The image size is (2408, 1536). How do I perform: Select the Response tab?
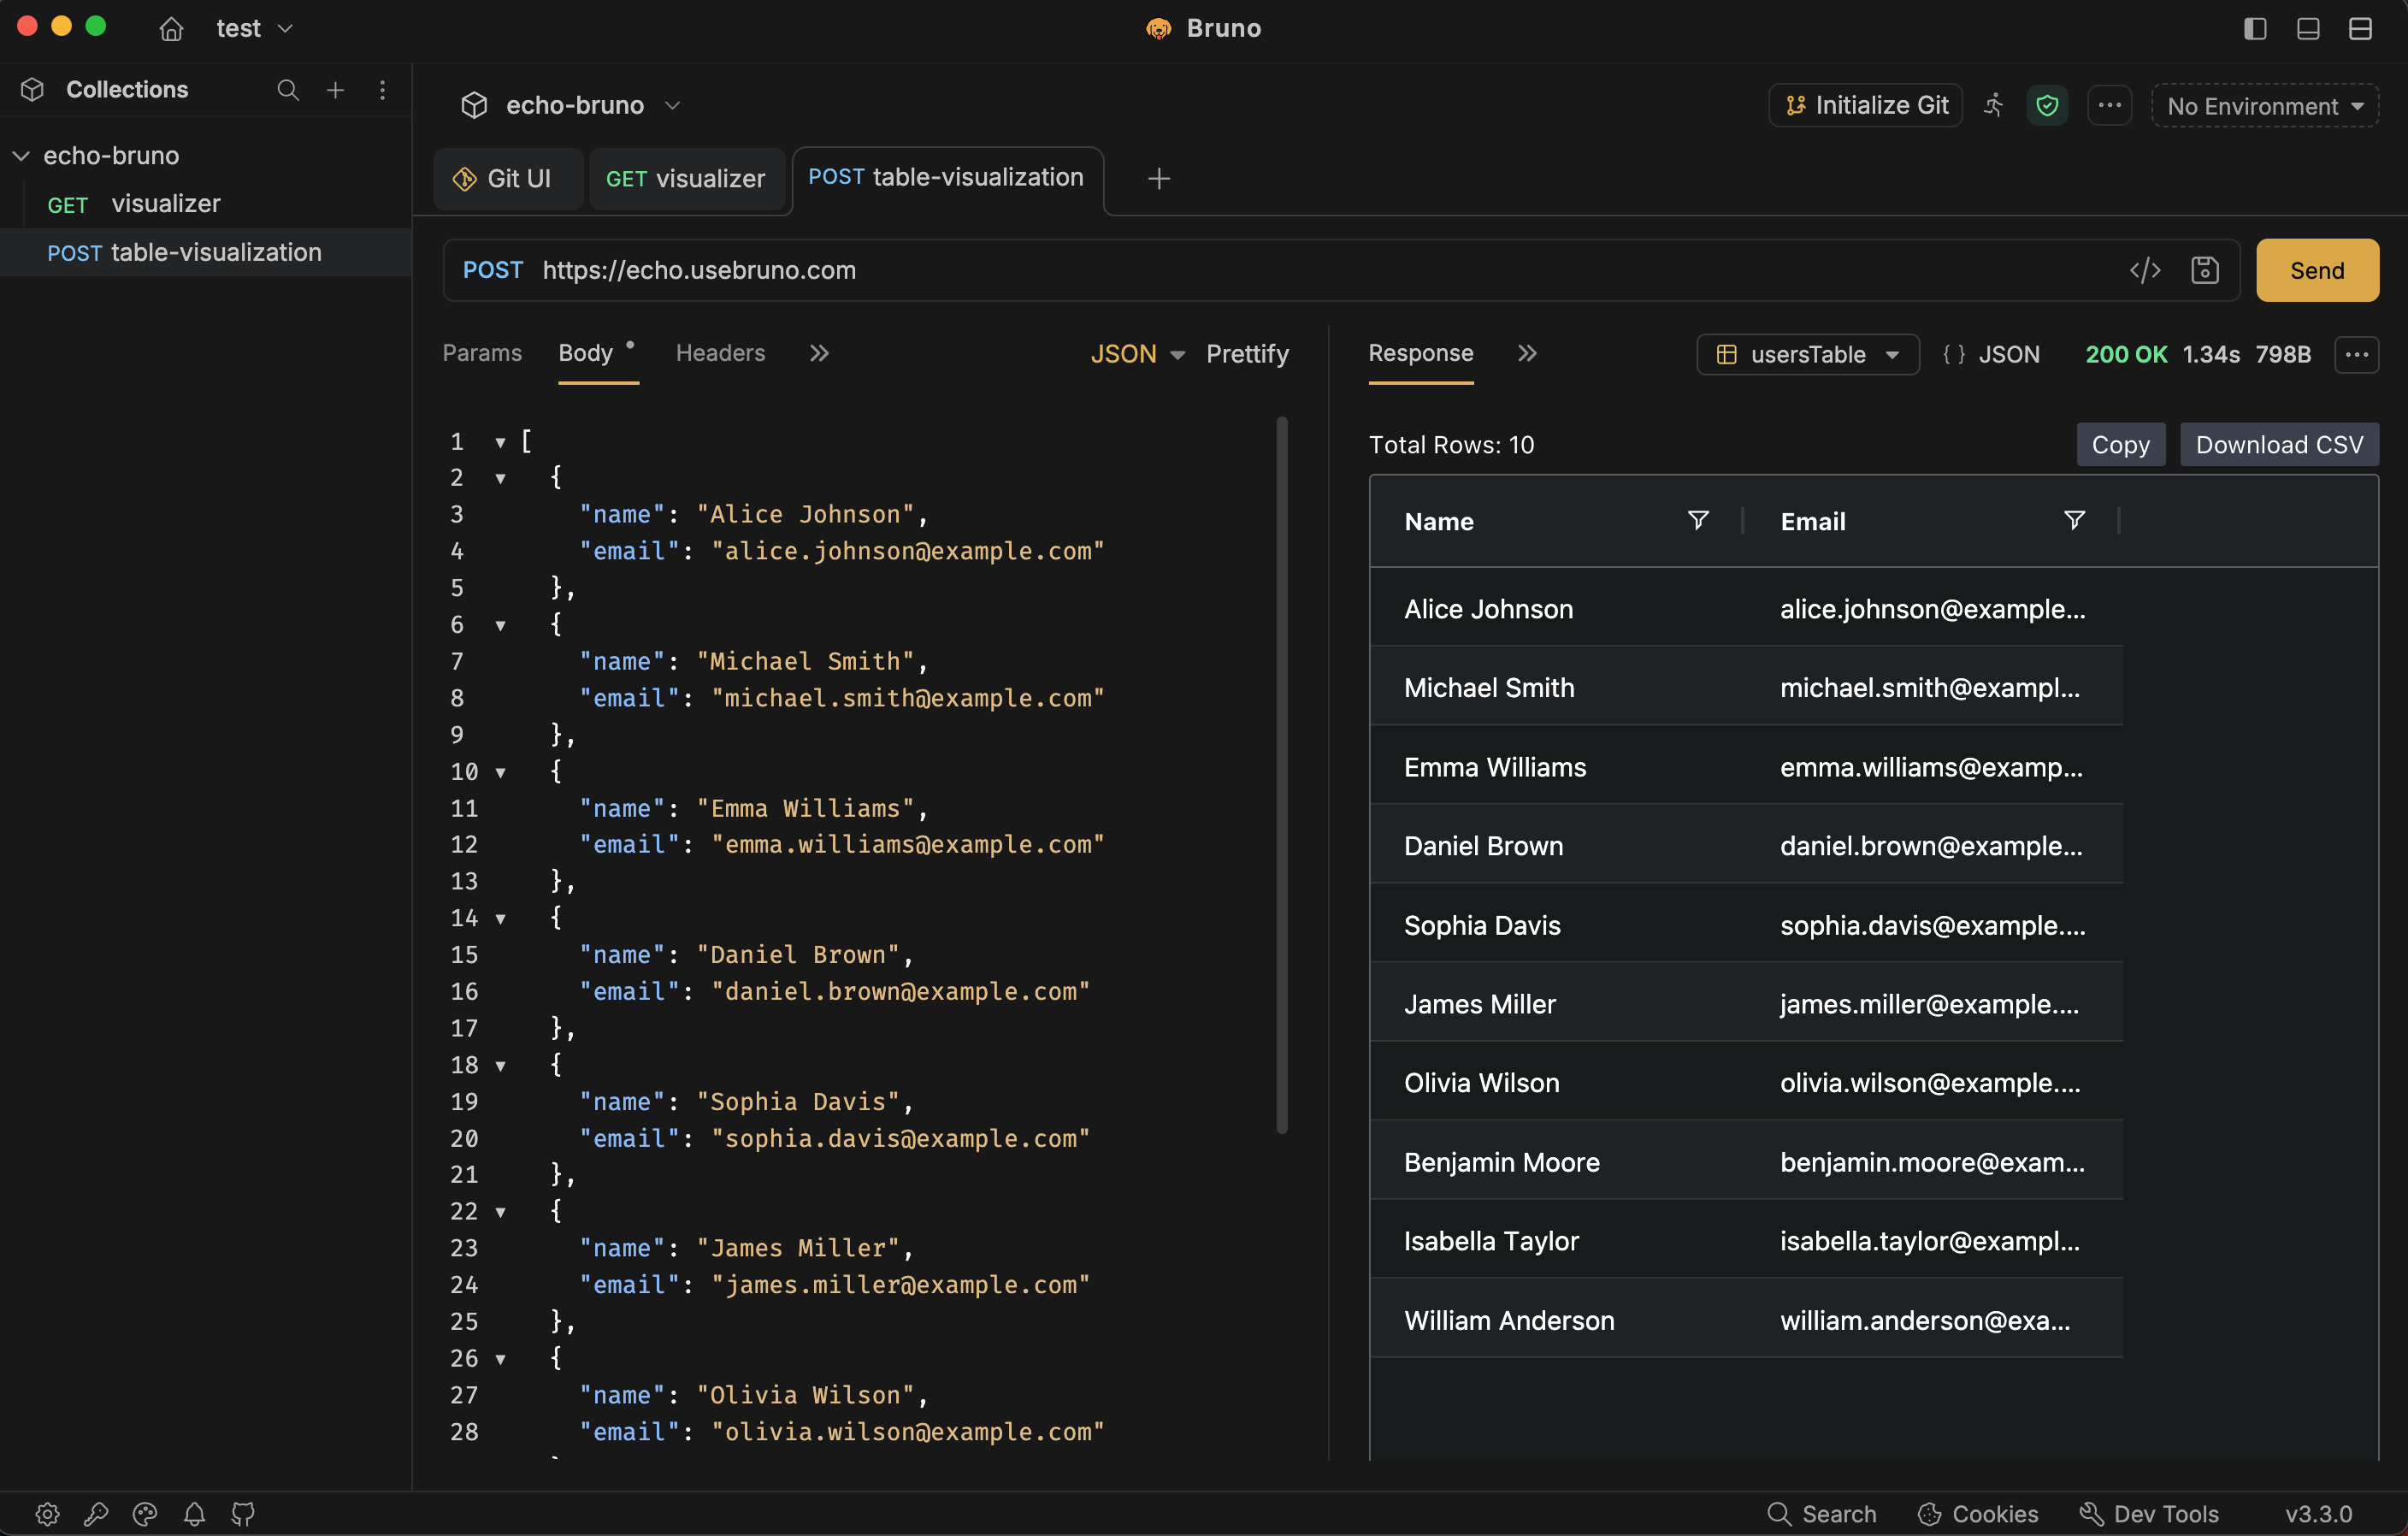coord(1421,353)
